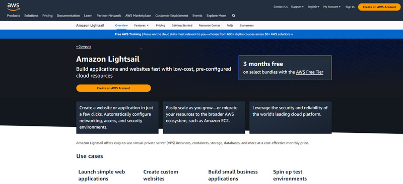Open the Explore More menu
The image size is (403, 184).
(216, 16)
